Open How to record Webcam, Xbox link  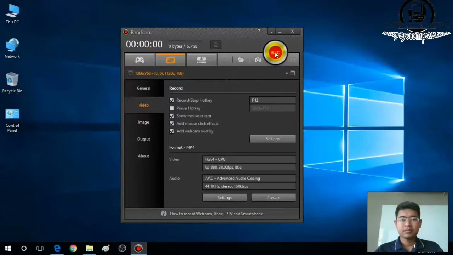click(216, 214)
